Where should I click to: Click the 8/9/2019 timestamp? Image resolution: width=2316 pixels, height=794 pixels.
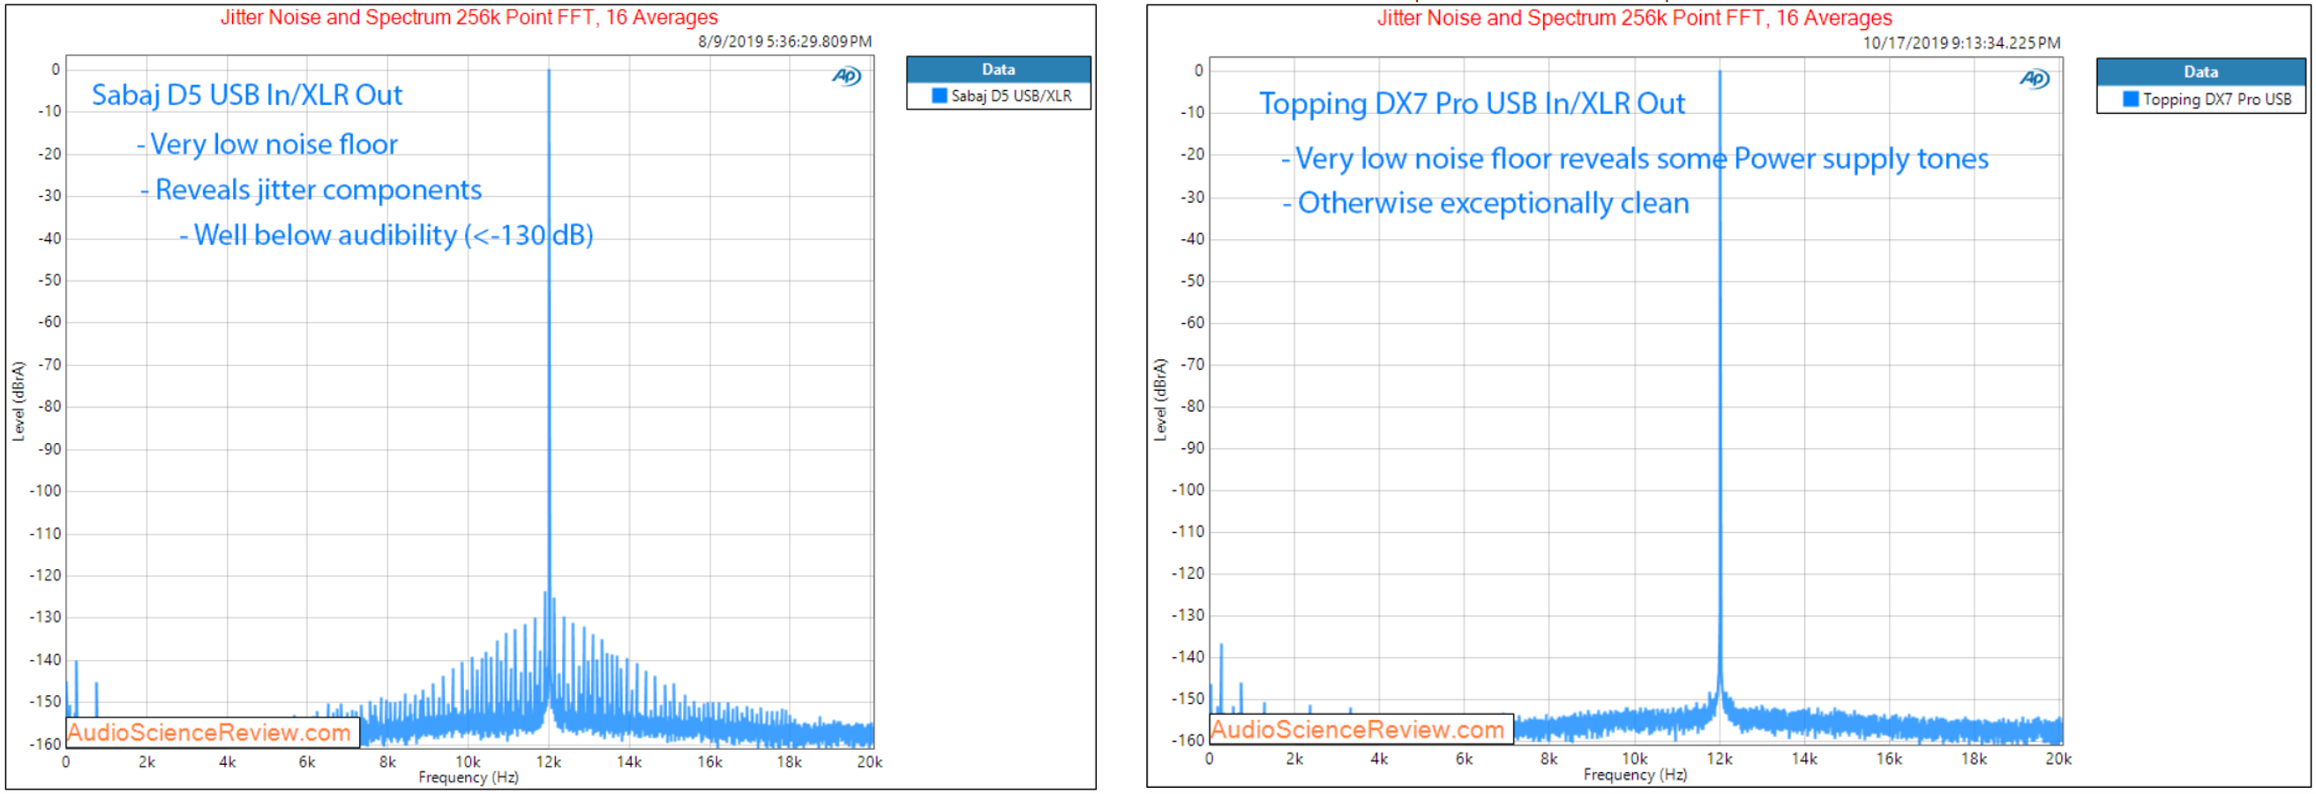click(x=785, y=41)
